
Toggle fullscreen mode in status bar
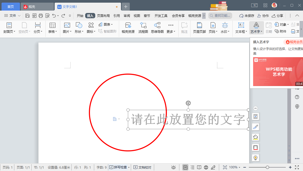click(x=297, y=167)
